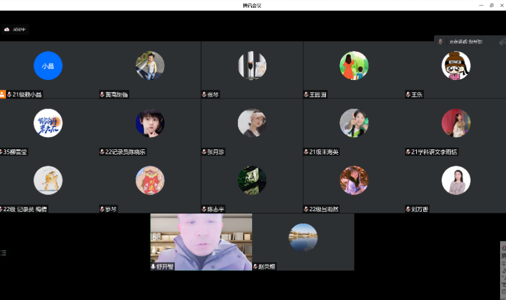Select 舒开智's live video tile
The height and width of the screenshot is (300, 506).
pos(201,242)
